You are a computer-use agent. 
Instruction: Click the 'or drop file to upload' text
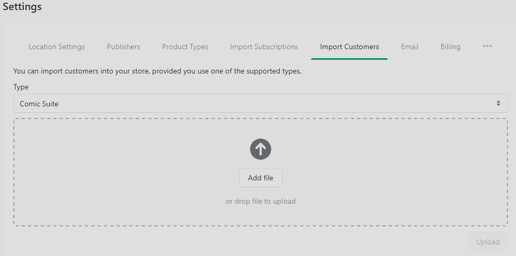(261, 201)
